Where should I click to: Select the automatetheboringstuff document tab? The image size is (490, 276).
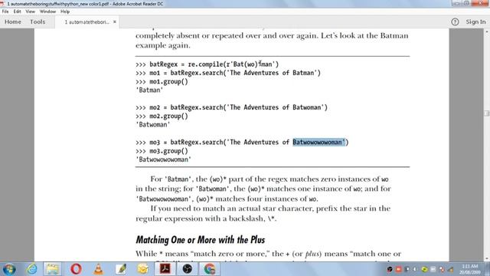point(87,22)
